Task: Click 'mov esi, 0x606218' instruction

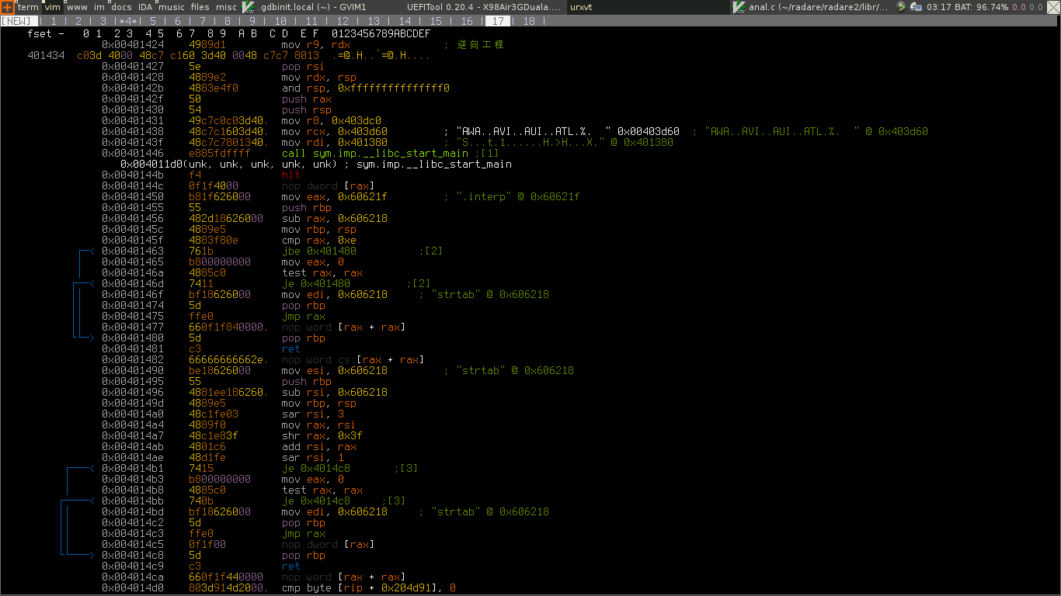Action: pyautogui.click(x=335, y=371)
